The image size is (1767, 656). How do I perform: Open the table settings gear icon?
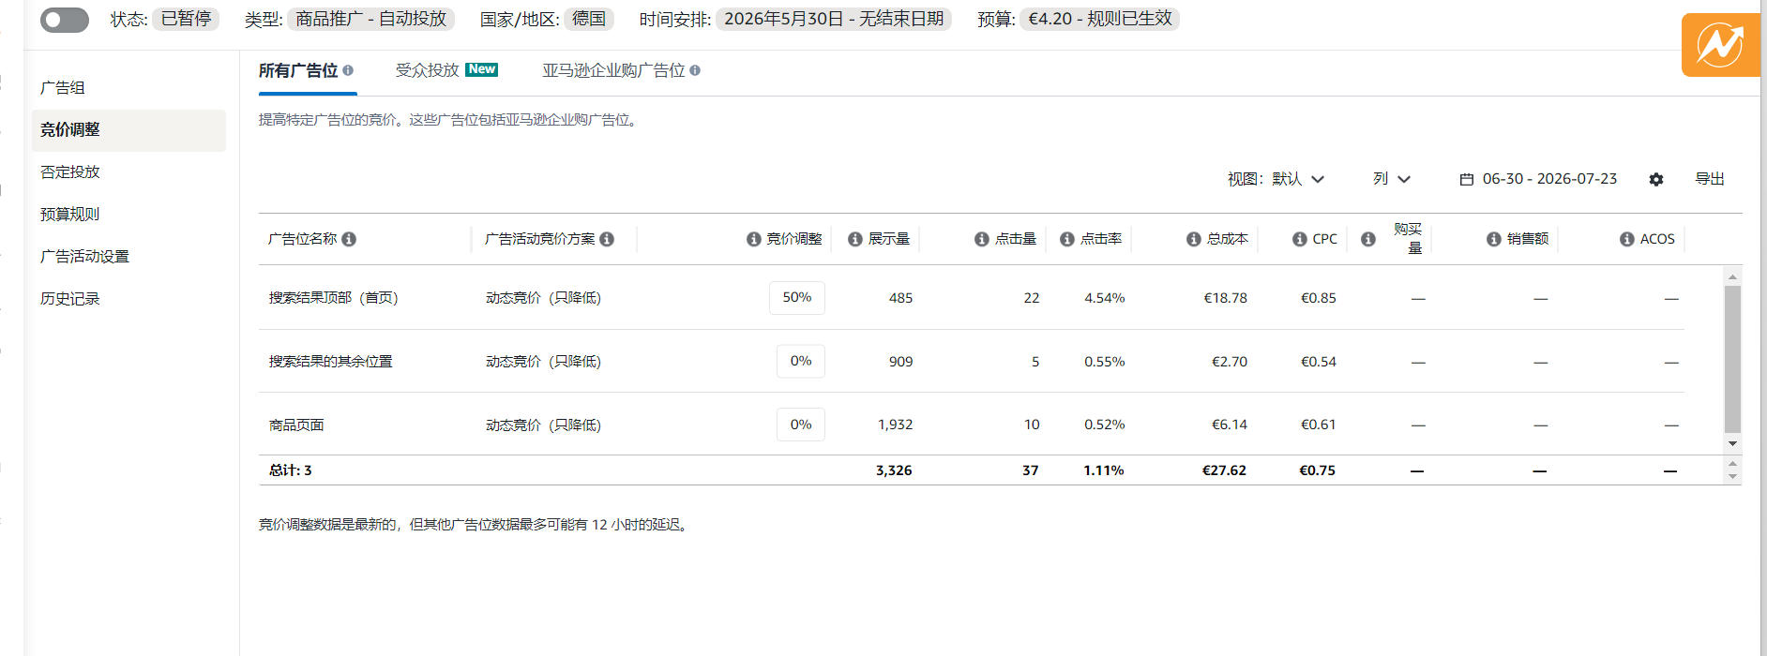click(x=1656, y=179)
